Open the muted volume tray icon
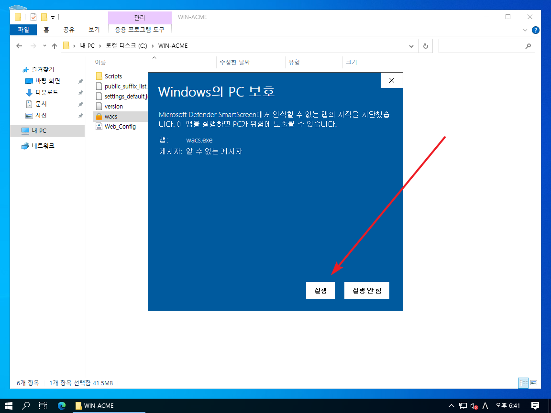This screenshot has height=413, width=551. pos(474,406)
